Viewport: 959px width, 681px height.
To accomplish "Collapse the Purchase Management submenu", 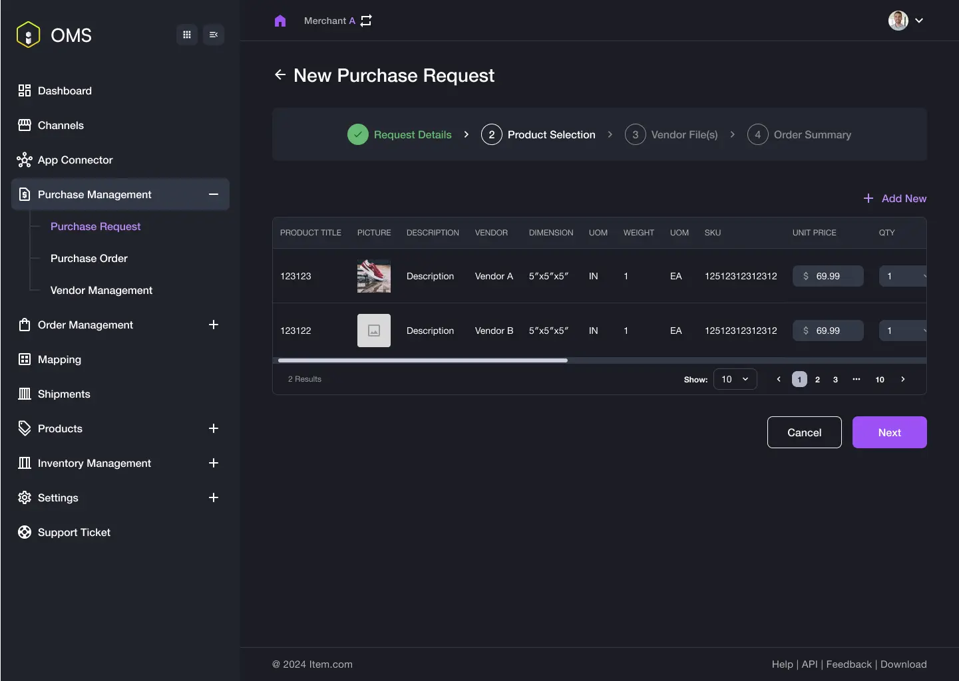I will [214, 194].
